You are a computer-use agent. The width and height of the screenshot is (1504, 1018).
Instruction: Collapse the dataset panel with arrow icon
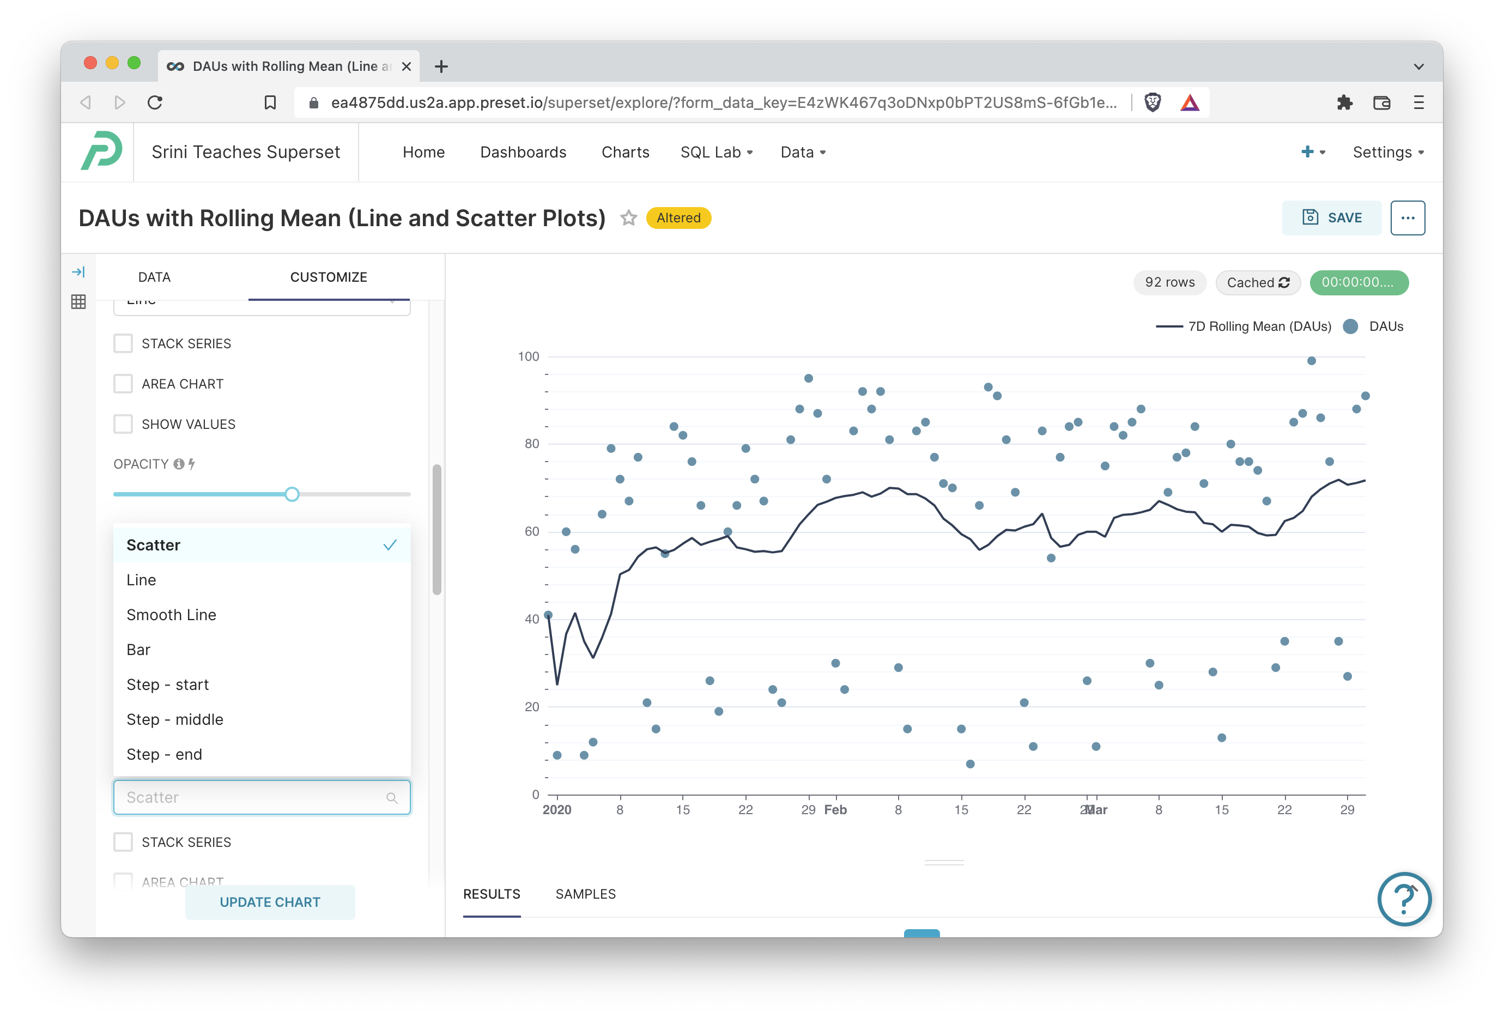pyautogui.click(x=78, y=272)
